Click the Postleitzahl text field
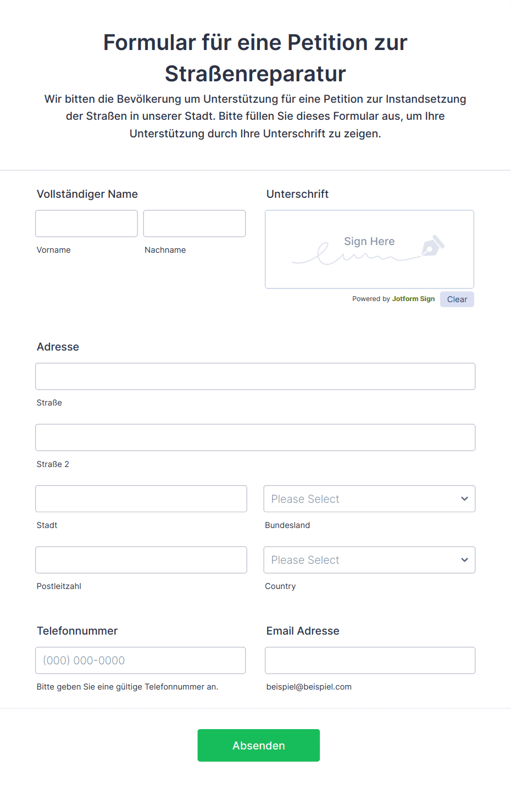511x789 pixels. [141, 560]
